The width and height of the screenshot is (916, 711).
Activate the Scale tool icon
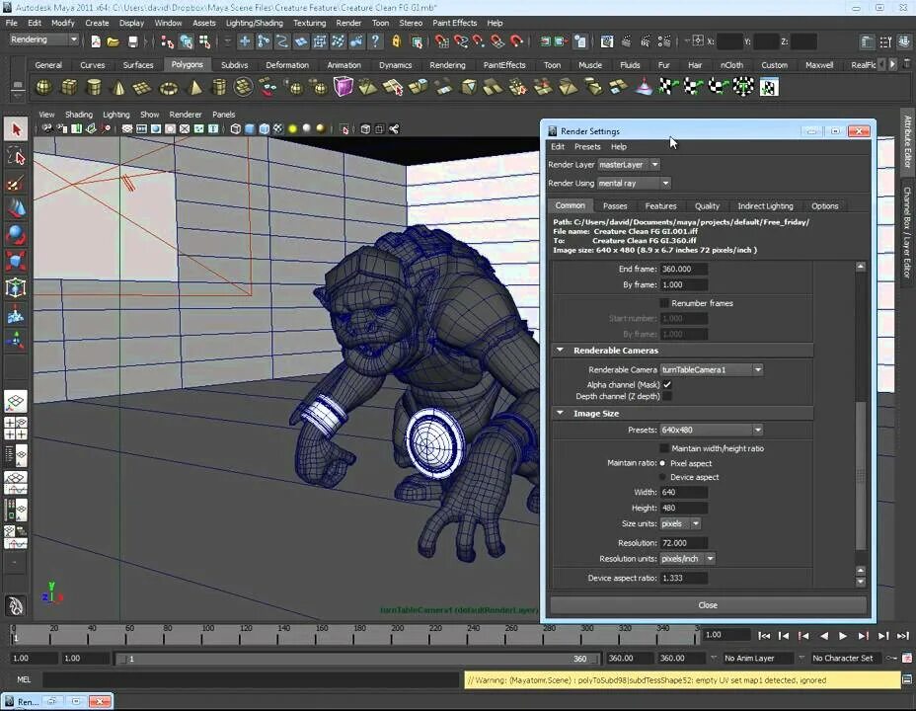(x=16, y=261)
